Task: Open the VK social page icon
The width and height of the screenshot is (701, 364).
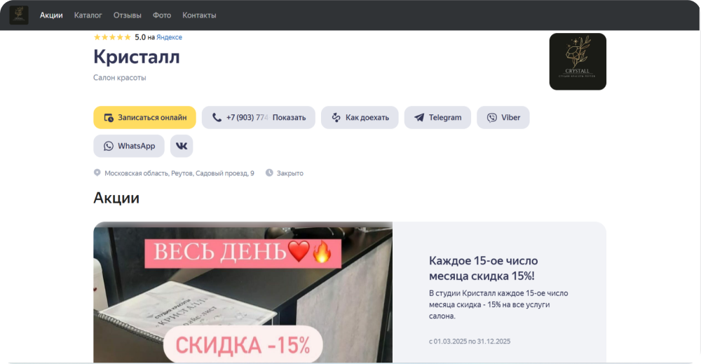Action: coord(181,146)
